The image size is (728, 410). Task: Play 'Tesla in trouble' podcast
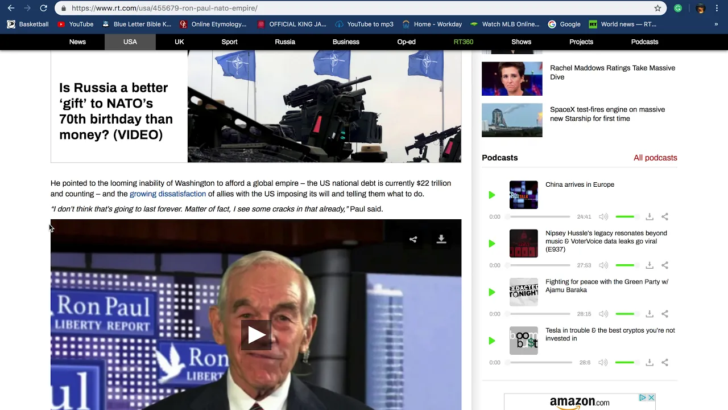pyautogui.click(x=492, y=341)
